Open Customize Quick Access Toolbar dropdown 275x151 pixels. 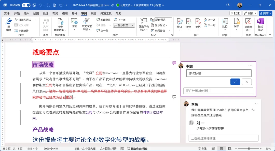click(x=66, y=5)
